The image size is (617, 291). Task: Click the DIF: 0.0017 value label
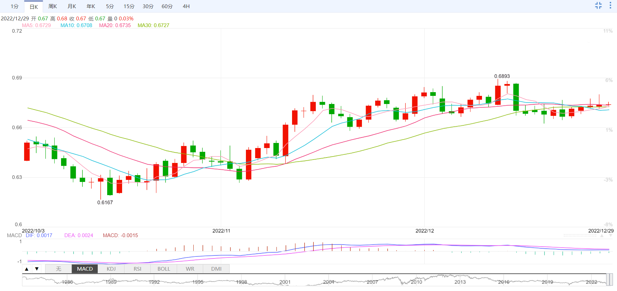click(39, 235)
